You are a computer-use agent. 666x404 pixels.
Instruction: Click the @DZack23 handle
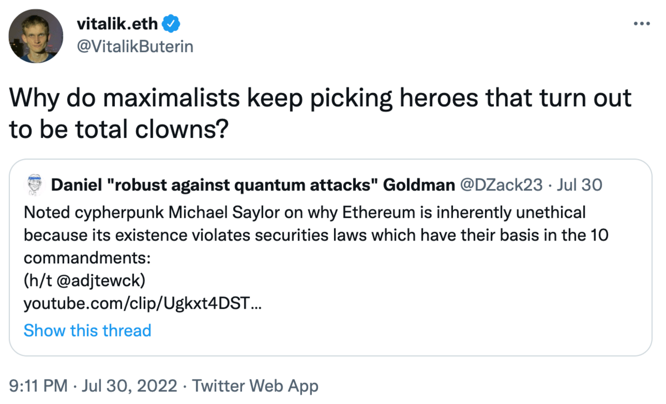coord(501,185)
